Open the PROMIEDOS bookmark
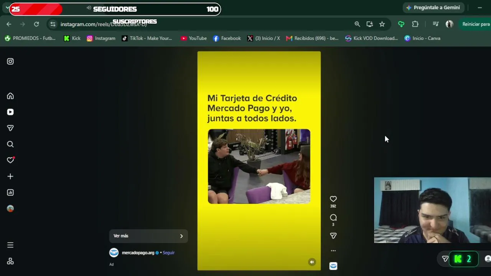 click(x=30, y=38)
